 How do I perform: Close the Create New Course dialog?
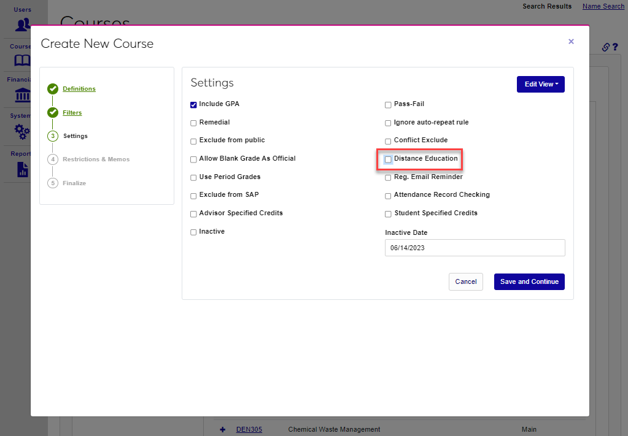[571, 42]
